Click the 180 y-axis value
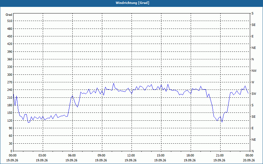The height and width of the screenshot is (164, 263). click(10, 105)
